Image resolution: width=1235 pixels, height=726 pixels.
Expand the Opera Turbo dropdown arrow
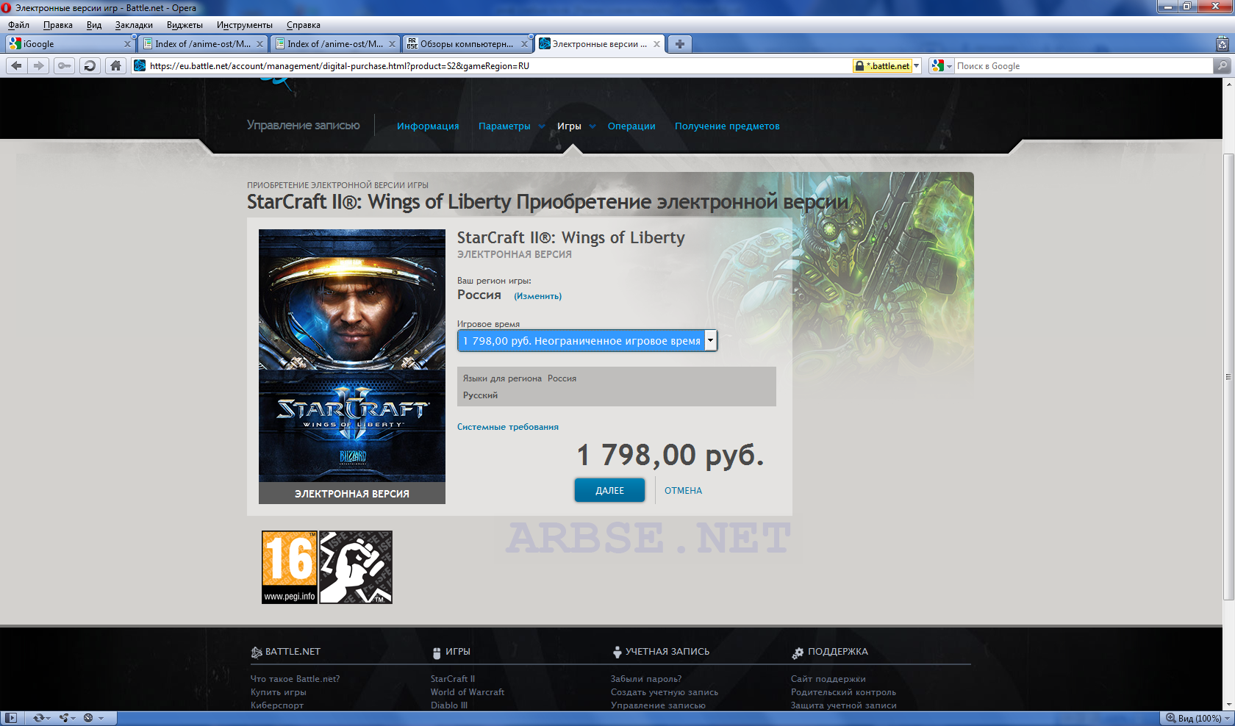click(x=101, y=718)
